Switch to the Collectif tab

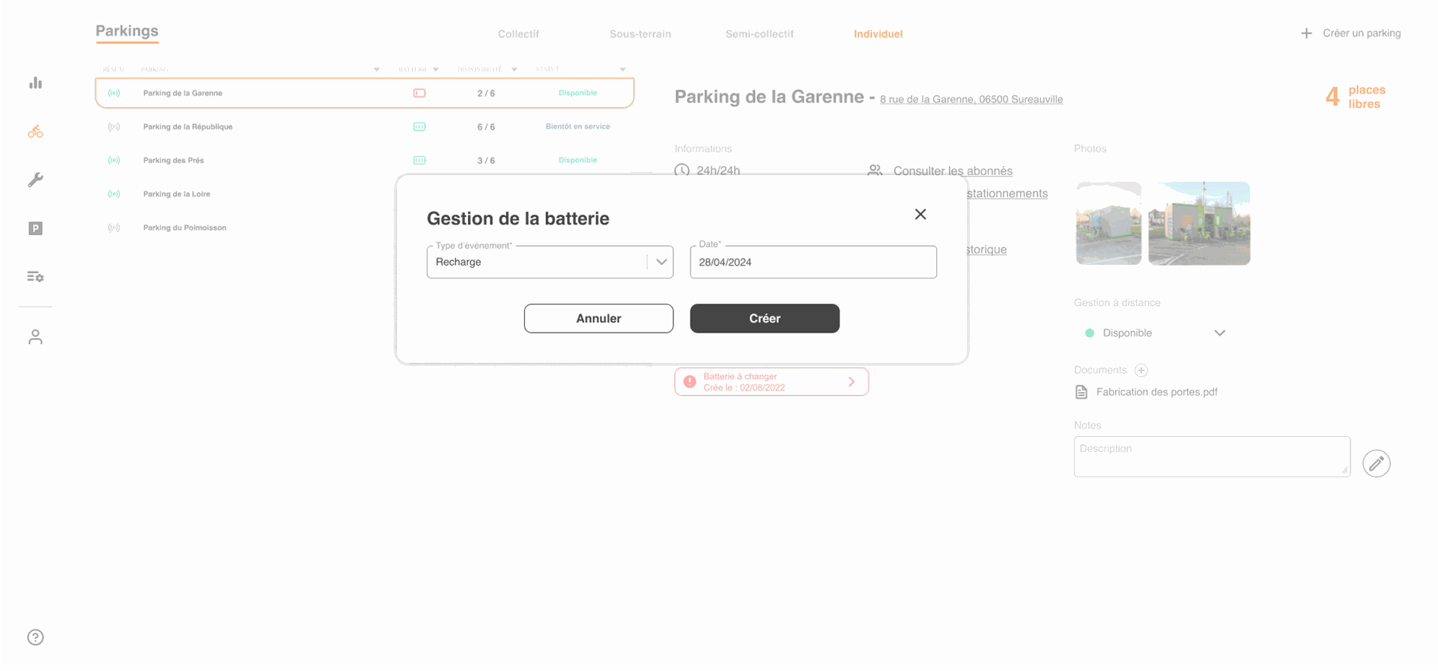click(x=518, y=34)
